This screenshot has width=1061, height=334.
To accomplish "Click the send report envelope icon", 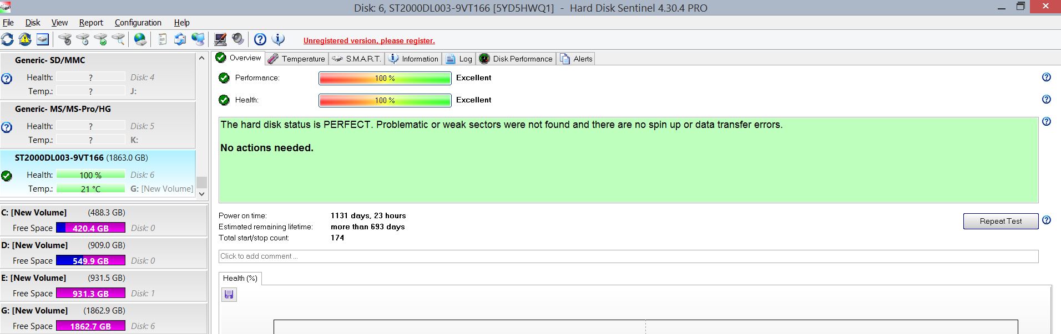I will click(180, 39).
